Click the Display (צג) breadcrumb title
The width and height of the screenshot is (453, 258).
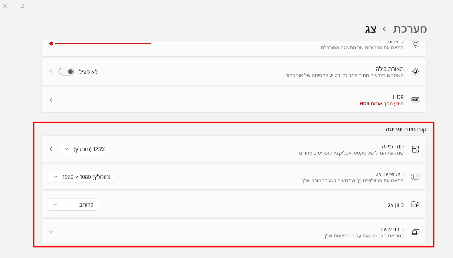370,29
